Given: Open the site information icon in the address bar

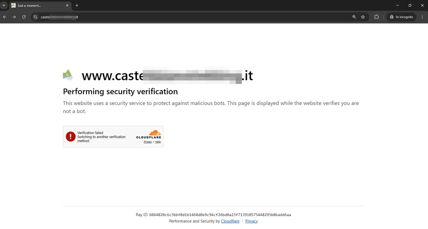Looking at the screenshot, I should point(35,17).
